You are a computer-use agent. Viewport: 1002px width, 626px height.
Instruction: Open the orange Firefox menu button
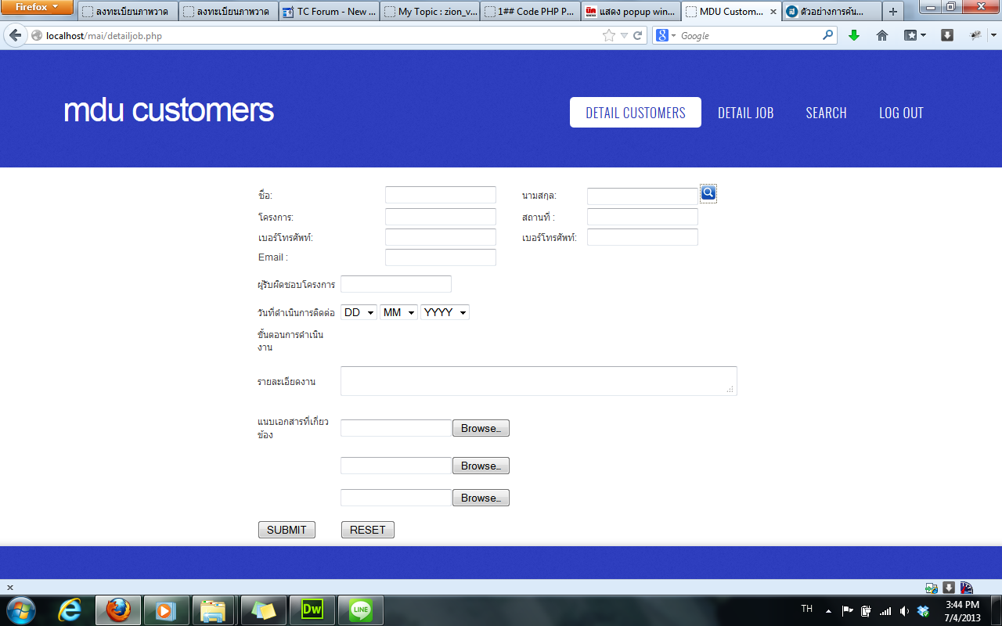click(37, 7)
